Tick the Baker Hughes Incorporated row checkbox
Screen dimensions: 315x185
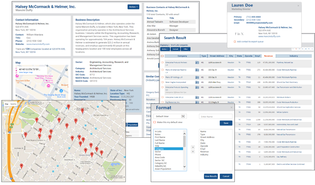162,82
